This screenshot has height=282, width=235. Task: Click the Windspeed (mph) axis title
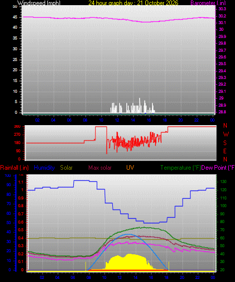[39, 3]
